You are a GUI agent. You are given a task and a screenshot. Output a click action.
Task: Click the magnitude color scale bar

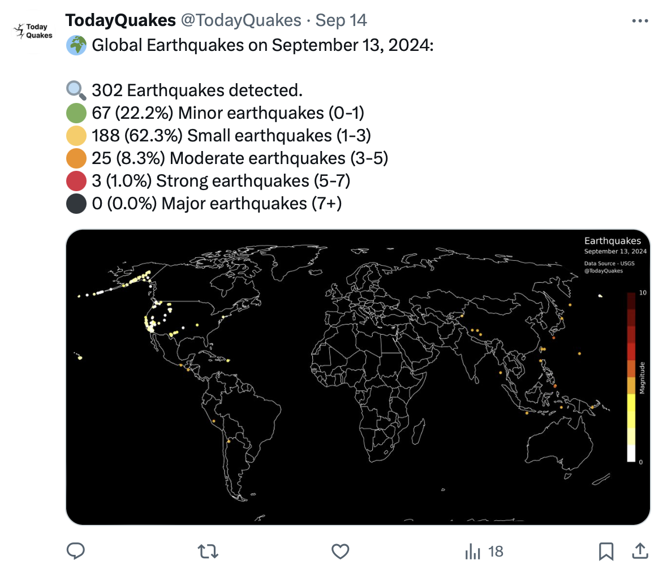(x=631, y=377)
